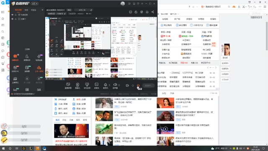Screen dimensions: 268x151
Task: Click inside the browser search box
Action: coord(215,7)
